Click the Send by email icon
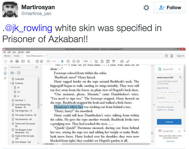Image resolution: width=189 pixels, height=149 pixels. (x=23, y=61)
